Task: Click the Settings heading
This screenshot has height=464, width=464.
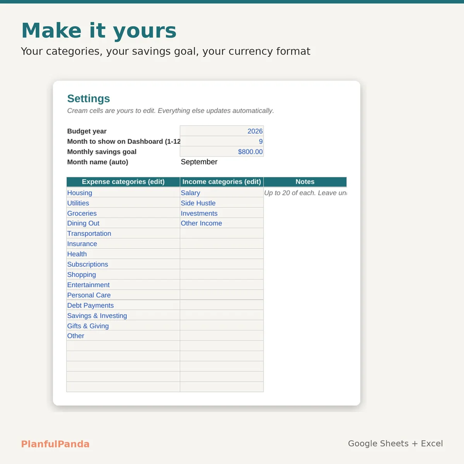Action: click(89, 99)
